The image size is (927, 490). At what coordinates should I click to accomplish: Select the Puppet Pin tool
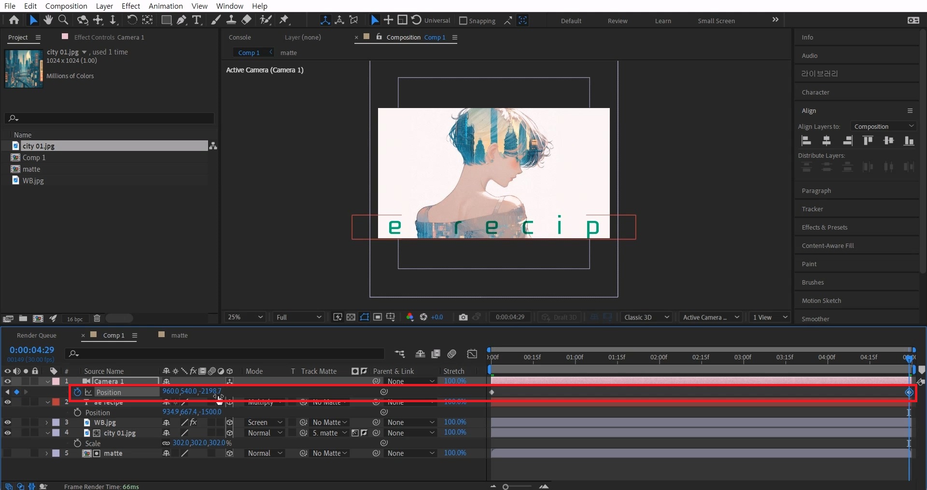(284, 20)
